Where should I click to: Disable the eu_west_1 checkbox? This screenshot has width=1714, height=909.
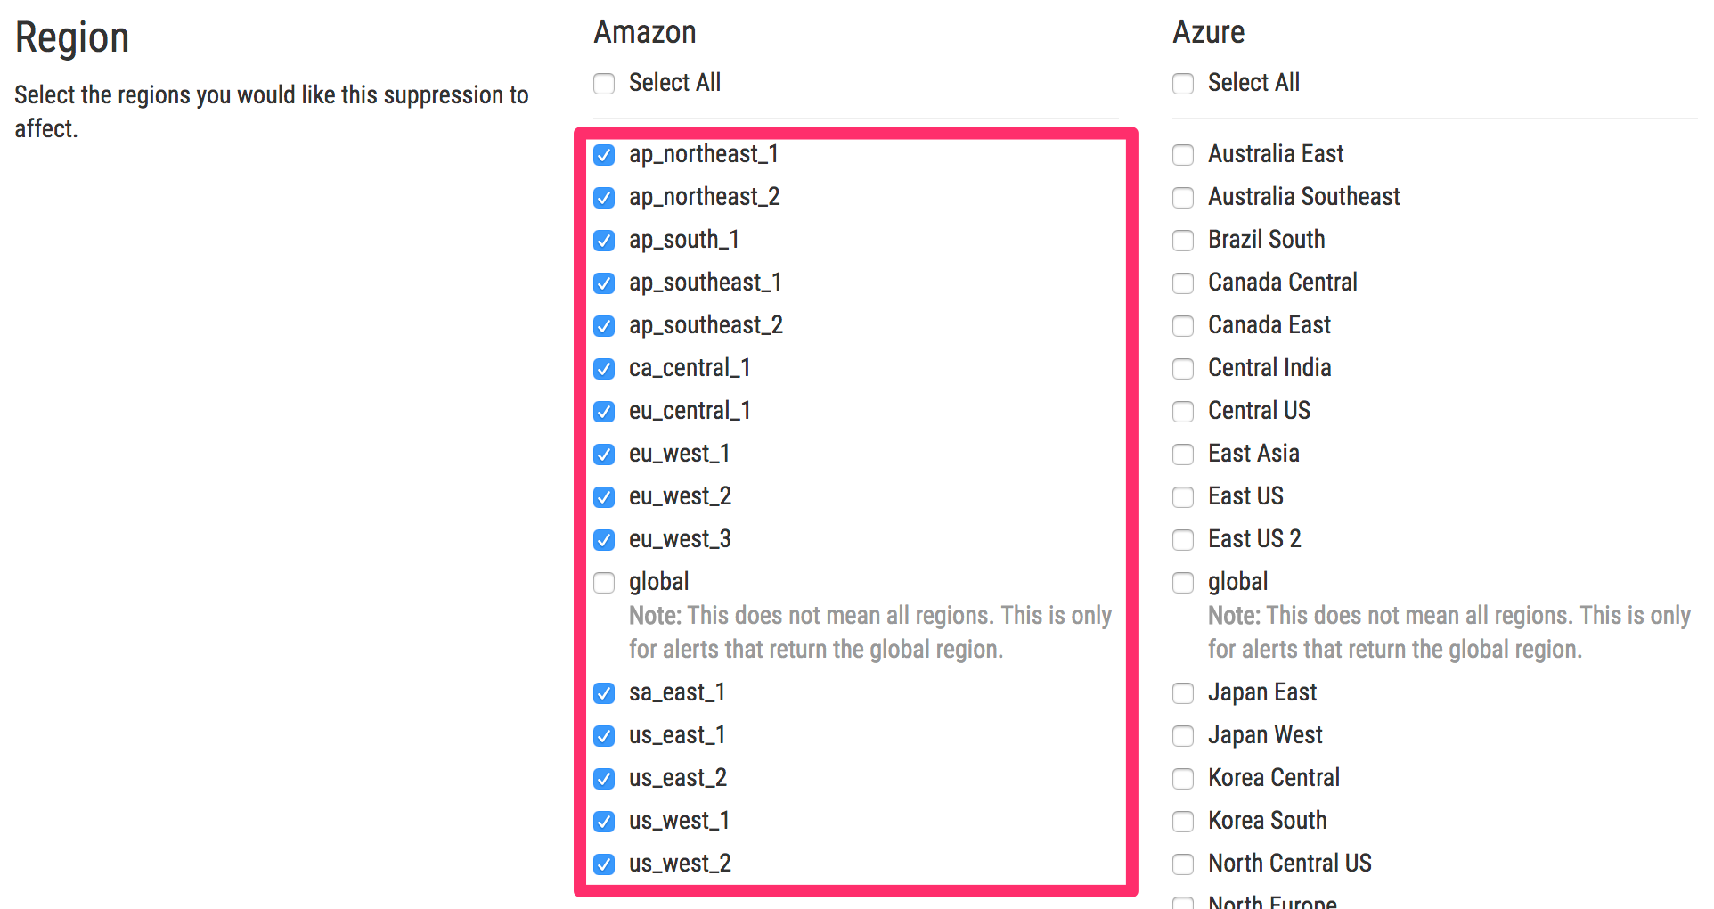(x=604, y=454)
